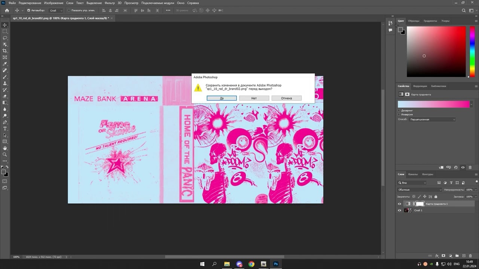Create a new layer with the plus icon
This screenshot has height=269, width=479.
click(x=464, y=256)
